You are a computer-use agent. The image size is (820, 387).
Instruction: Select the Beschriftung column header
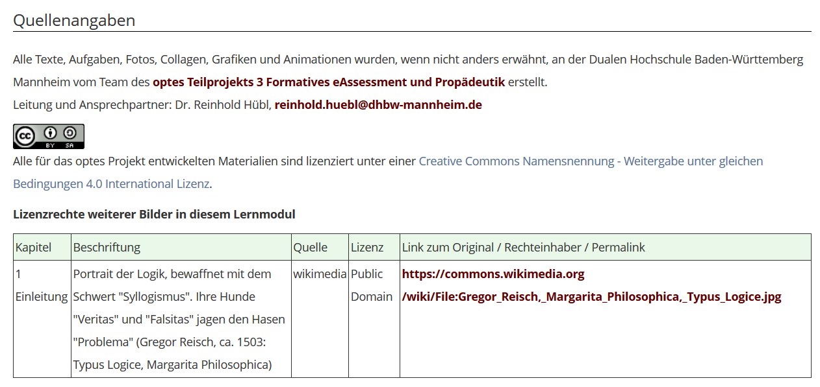[x=107, y=248]
